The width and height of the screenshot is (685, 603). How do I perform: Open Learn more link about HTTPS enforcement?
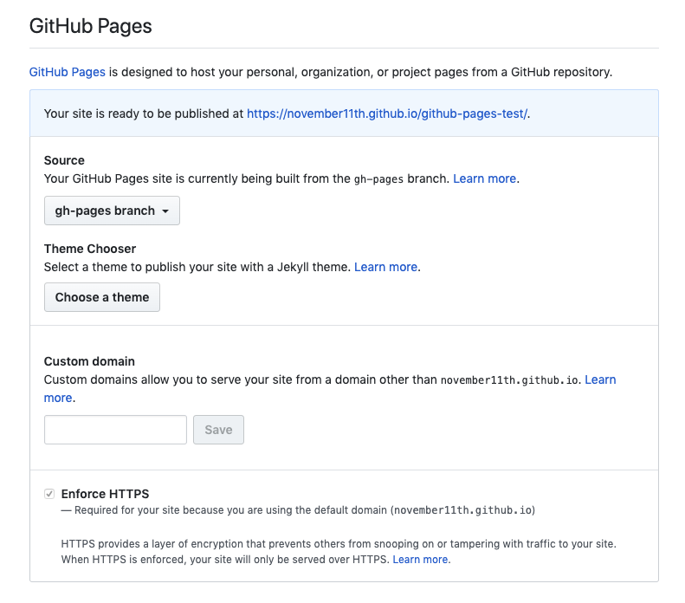coord(420,560)
